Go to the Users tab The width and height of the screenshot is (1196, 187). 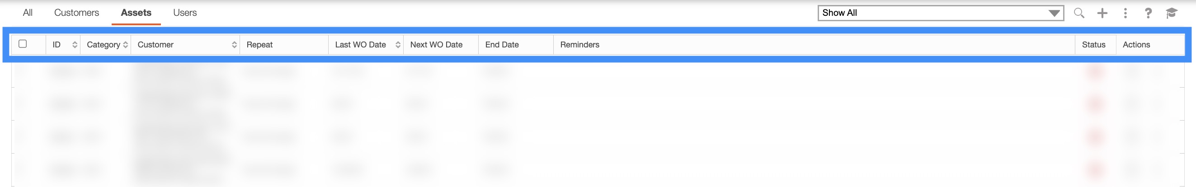coord(185,13)
